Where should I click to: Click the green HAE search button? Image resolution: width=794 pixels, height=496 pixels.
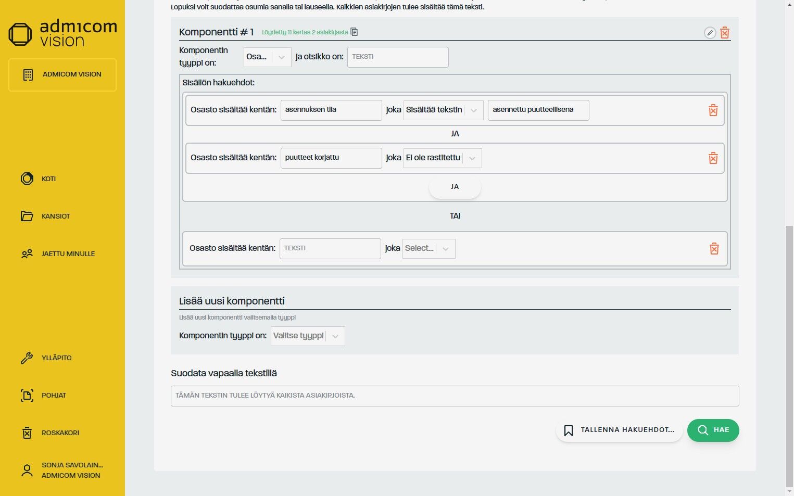pyautogui.click(x=713, y=430)
